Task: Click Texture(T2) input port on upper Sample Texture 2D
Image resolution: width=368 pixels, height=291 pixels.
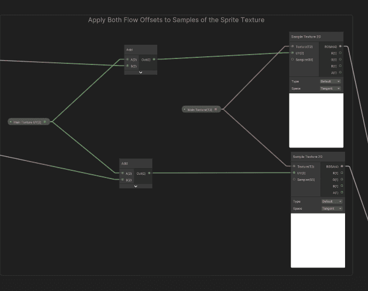Action: pos(293,46)
